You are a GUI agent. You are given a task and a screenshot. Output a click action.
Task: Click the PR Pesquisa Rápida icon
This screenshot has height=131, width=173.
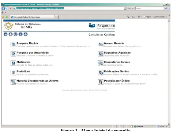tap(13, 44)
